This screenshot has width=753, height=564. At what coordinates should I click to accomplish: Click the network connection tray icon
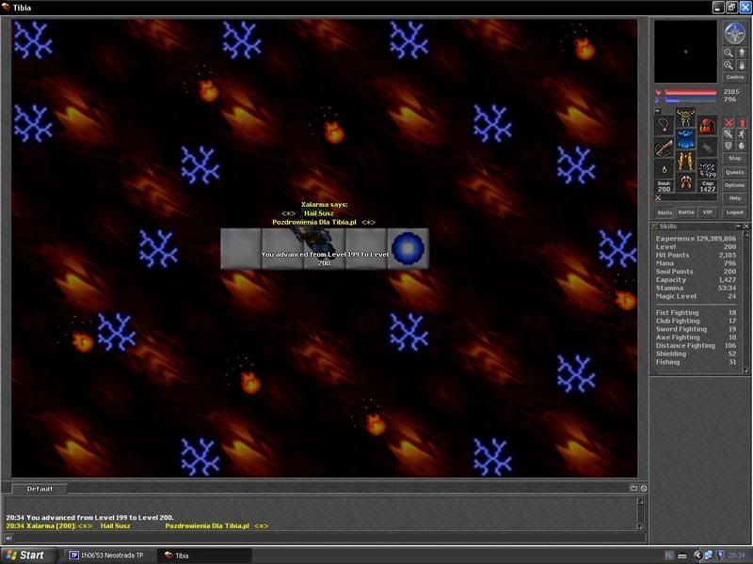[709, 556]
